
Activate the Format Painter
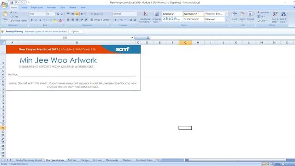pos(18,21)
